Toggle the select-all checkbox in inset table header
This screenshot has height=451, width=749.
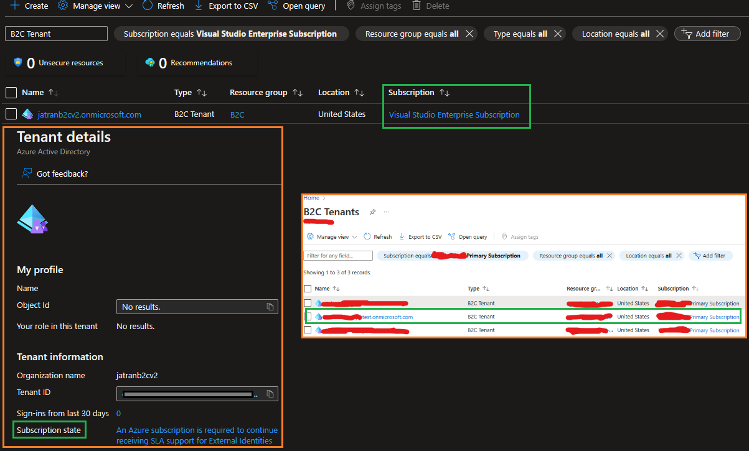click(x=308, y=289)
